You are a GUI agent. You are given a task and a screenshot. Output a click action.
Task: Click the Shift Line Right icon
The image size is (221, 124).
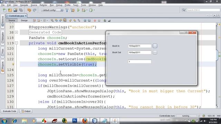pos(89,21)
